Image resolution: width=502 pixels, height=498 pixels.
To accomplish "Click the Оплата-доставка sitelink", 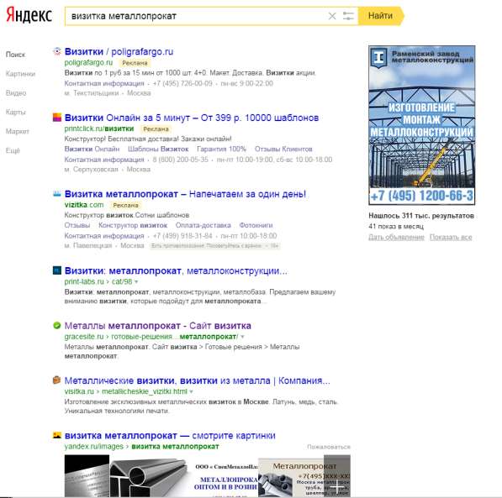I will [x=203, y=225].
